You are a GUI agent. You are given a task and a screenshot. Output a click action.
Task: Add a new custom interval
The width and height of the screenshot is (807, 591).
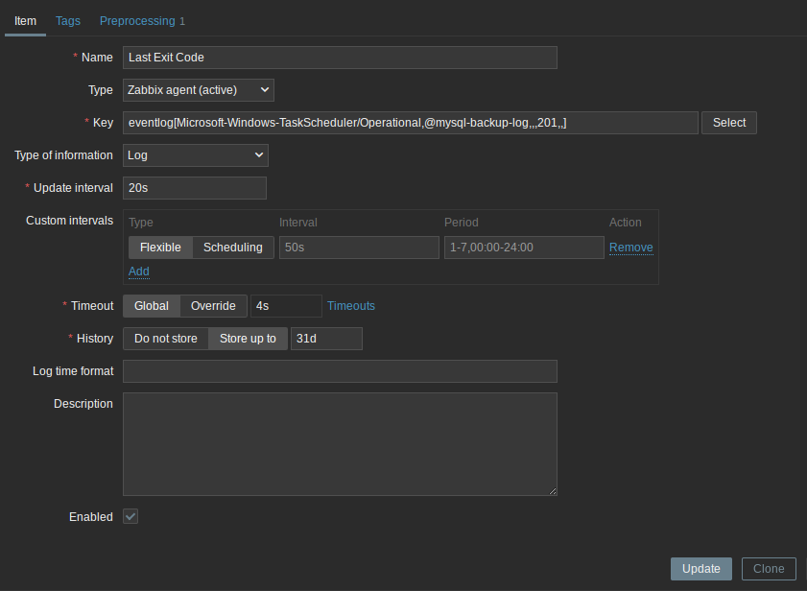click(x=139, y=272)
